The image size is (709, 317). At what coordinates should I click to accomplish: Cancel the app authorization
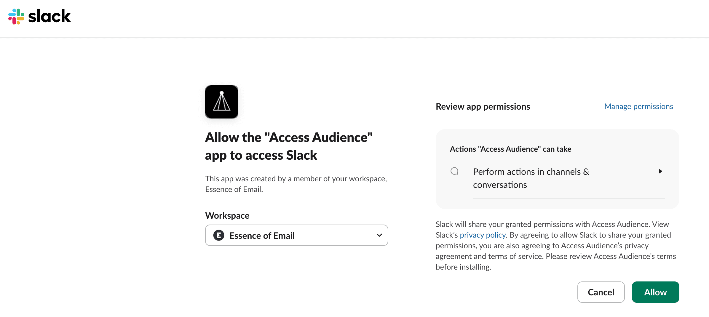point(601,292)
